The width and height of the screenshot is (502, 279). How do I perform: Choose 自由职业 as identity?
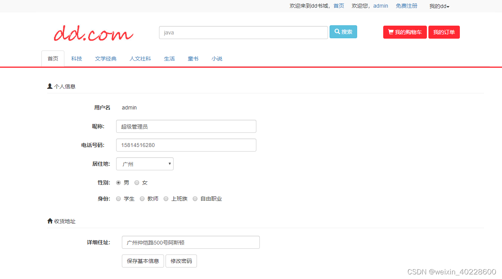195,199
